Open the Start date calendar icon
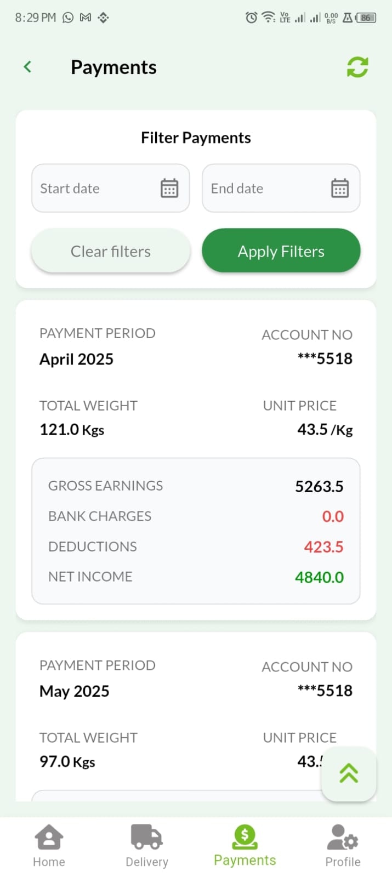 (x=169, y=188)
